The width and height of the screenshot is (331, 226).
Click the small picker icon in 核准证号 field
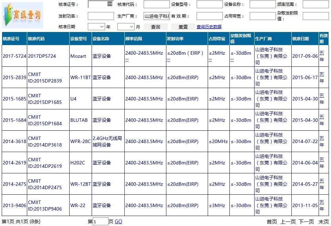(110, 3)
